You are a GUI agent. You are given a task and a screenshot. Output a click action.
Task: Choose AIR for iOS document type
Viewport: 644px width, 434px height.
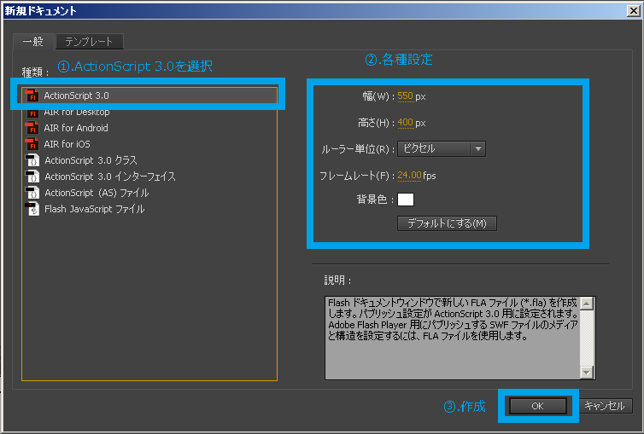149,144
